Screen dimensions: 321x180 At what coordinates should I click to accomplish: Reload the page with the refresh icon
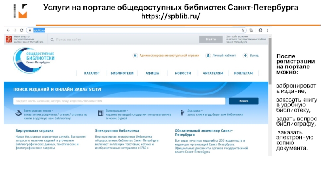pyautogui.click(x=21, y=30)
